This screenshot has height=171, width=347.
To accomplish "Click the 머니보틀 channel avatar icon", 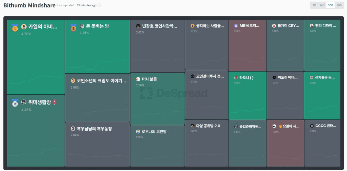I will [x=138, y=79].
